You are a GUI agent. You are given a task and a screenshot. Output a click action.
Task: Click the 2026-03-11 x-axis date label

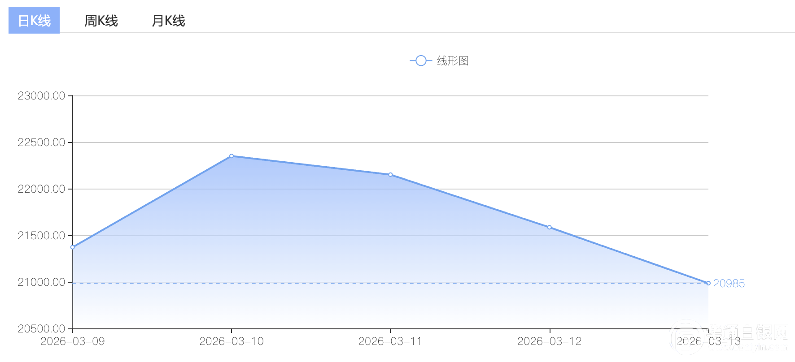[390, 341]
